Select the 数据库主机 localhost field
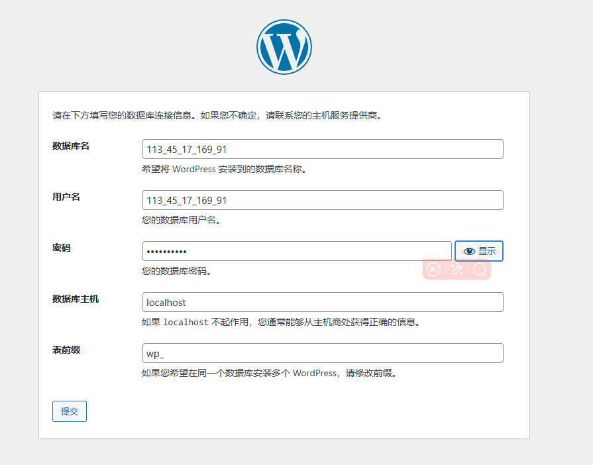593x465 pixels. pyautogui.click(x=323, y=302)
